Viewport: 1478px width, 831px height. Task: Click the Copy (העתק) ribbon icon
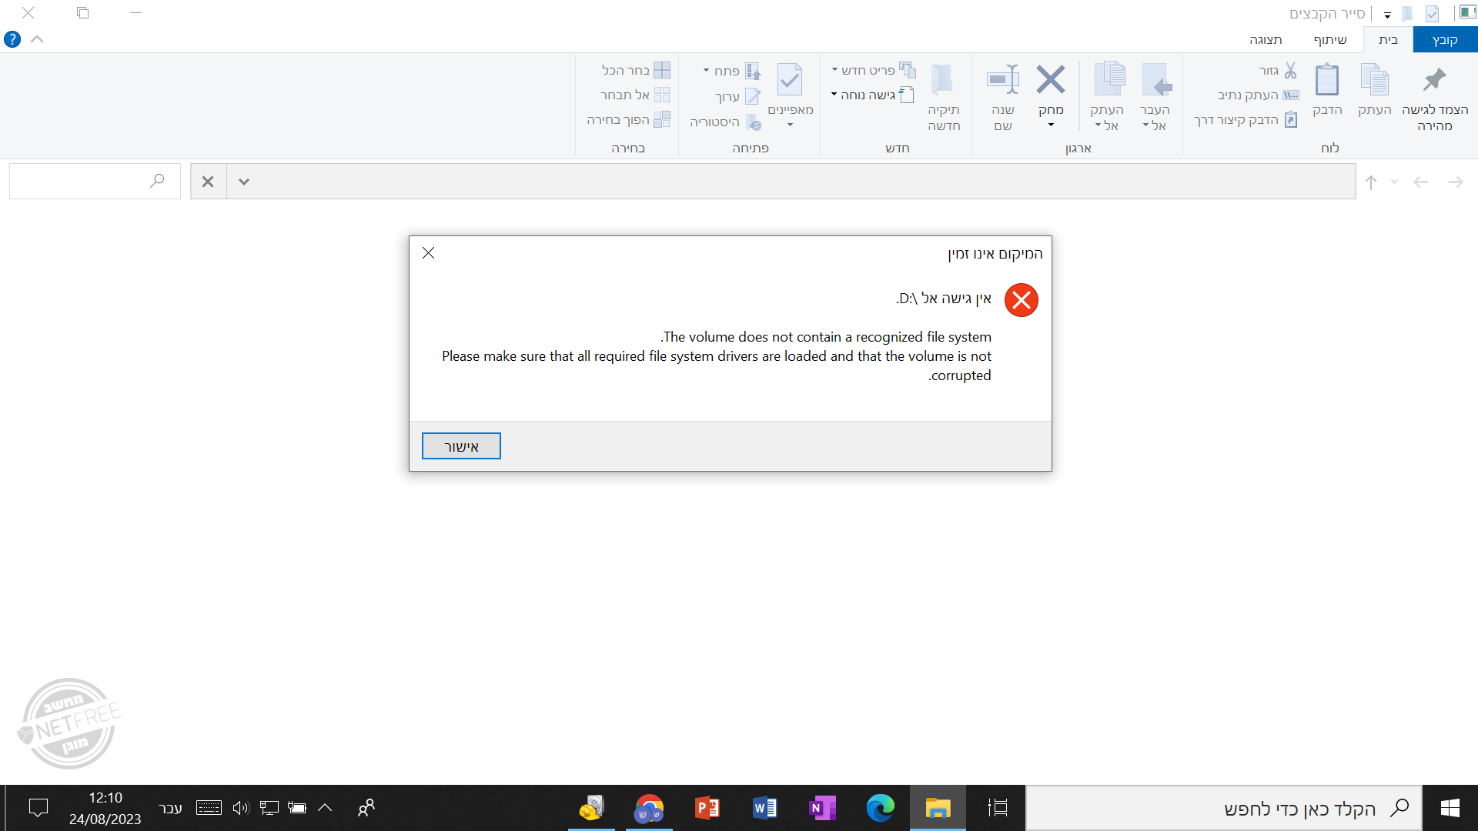[1374, 80]
